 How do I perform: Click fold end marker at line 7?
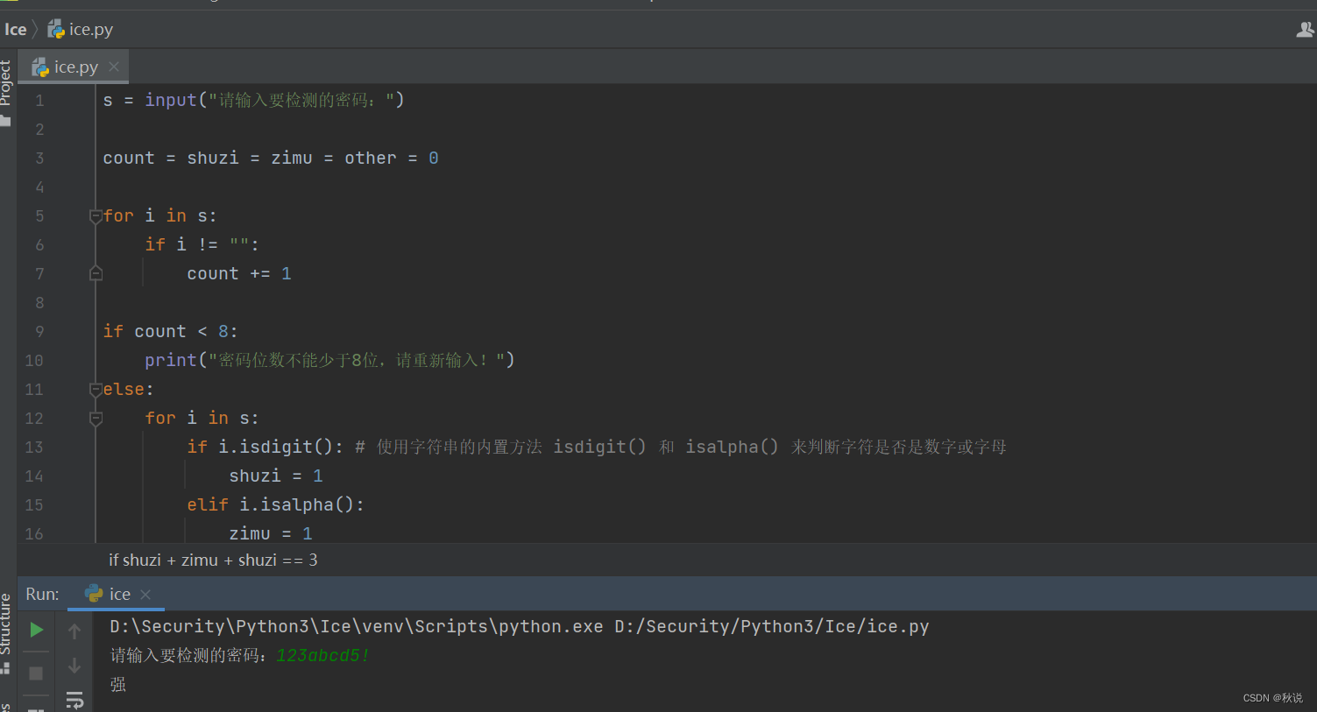tap(96, 274)
